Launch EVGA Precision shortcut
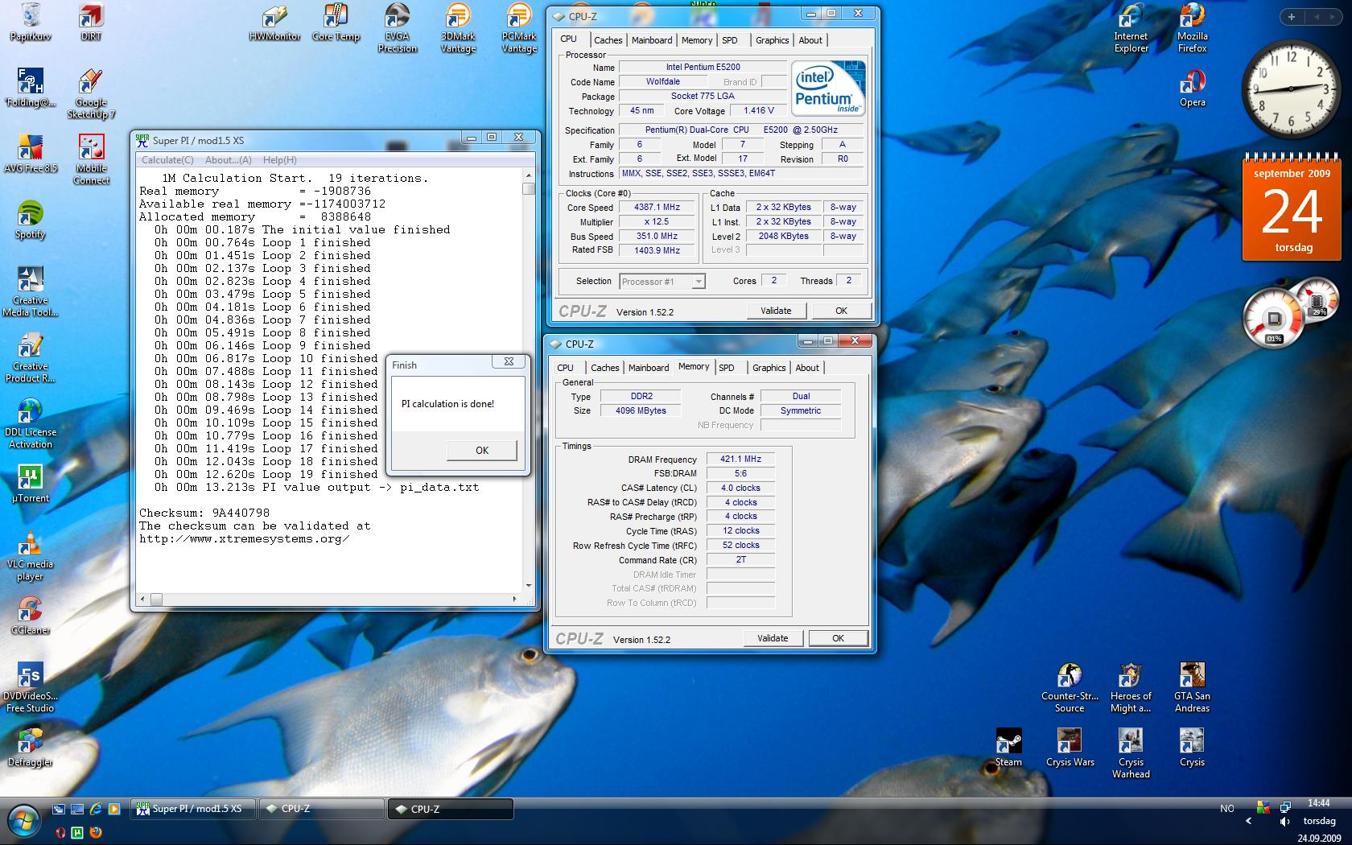The height and width of the screenshot is (845, 1352). coord(397,28)
